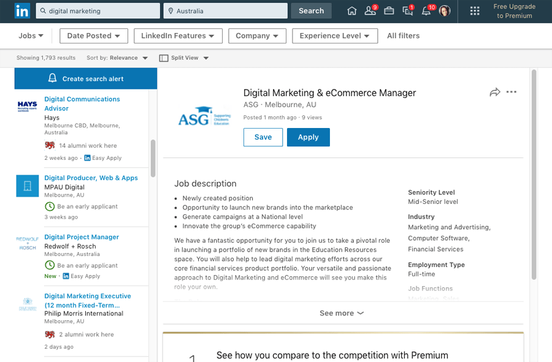Click the job details pane scrollbar
The width and height of the screenshot is (552, 362).
point(534,175)
